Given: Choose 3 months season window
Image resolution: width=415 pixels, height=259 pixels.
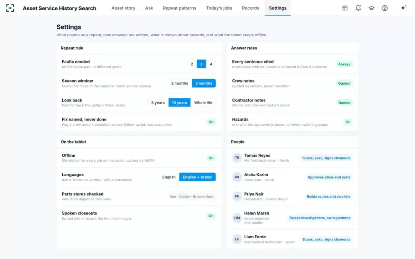Looking at the screenshot, I should [204, 83].
